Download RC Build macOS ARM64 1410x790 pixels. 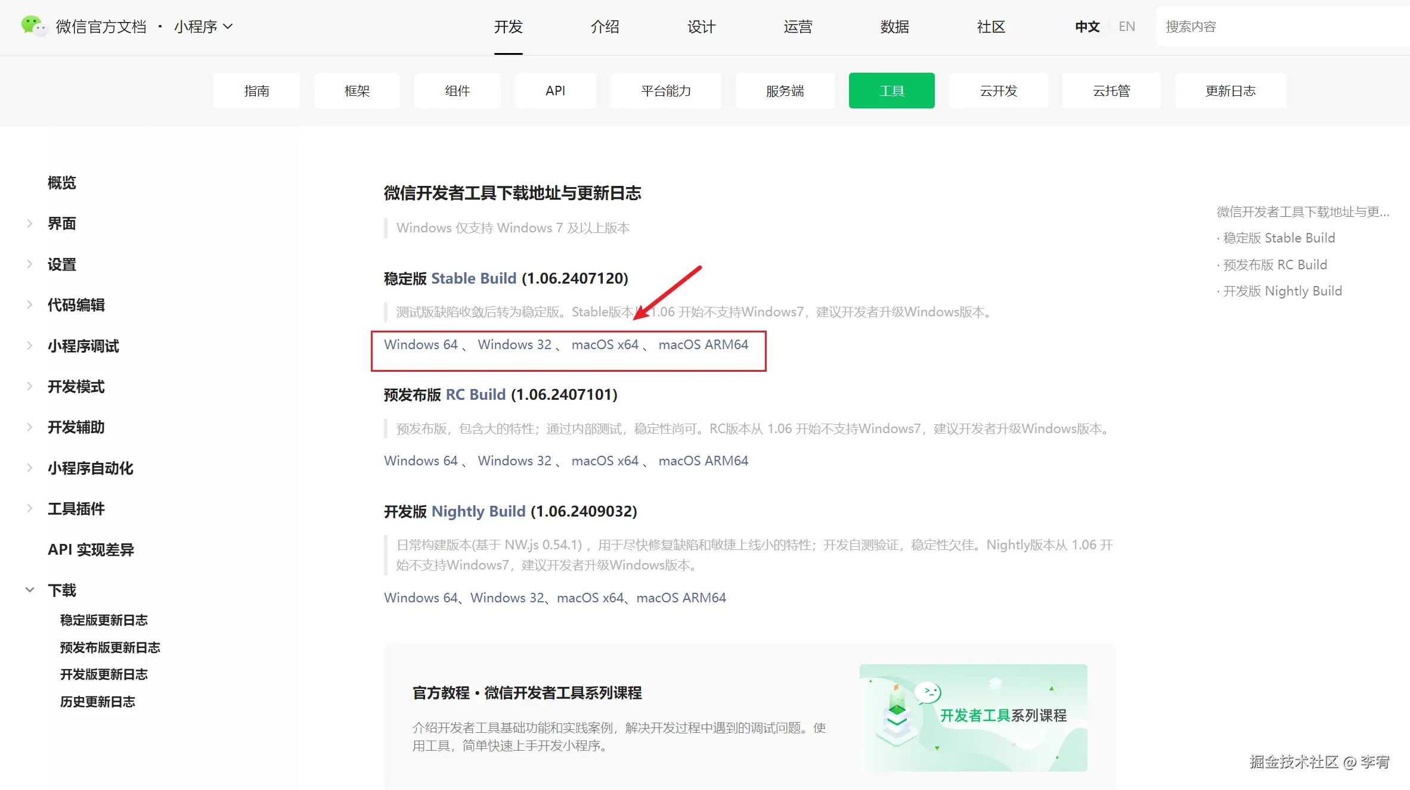pyautogui.click(x=703, y=461)
